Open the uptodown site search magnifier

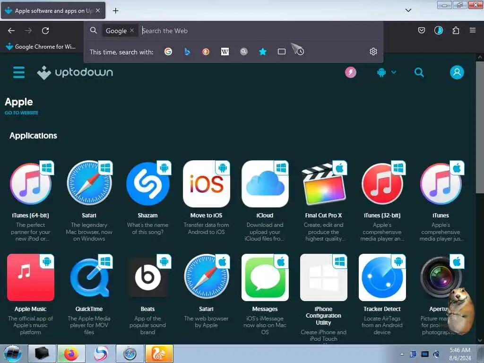[x=419, y=72]
